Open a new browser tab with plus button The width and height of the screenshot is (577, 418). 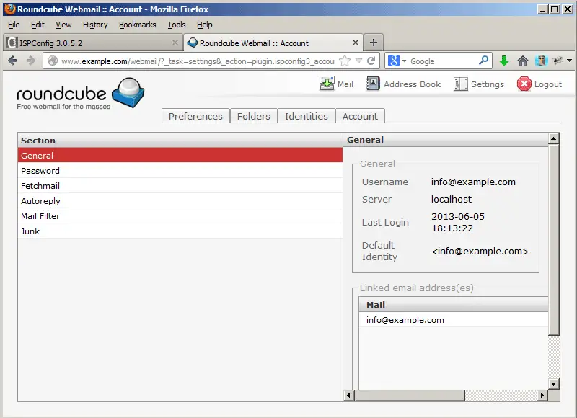(373, 43)
